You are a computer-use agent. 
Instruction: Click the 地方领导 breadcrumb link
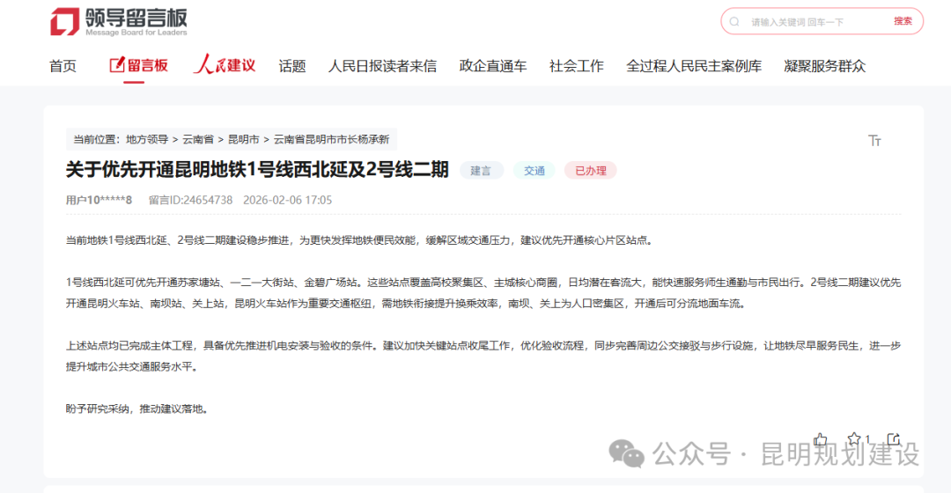(146, 139)
